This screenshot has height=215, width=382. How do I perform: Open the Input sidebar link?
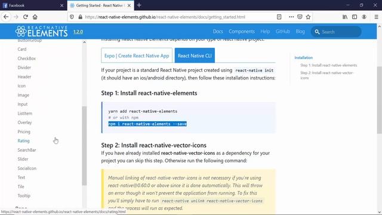pyautogui.click(x=23, y=104)
